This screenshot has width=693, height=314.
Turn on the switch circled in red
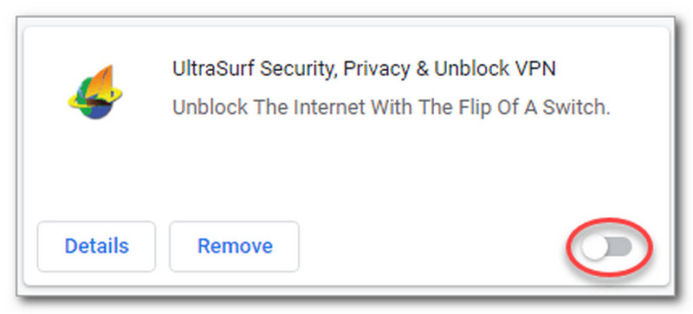coord(608,247)
